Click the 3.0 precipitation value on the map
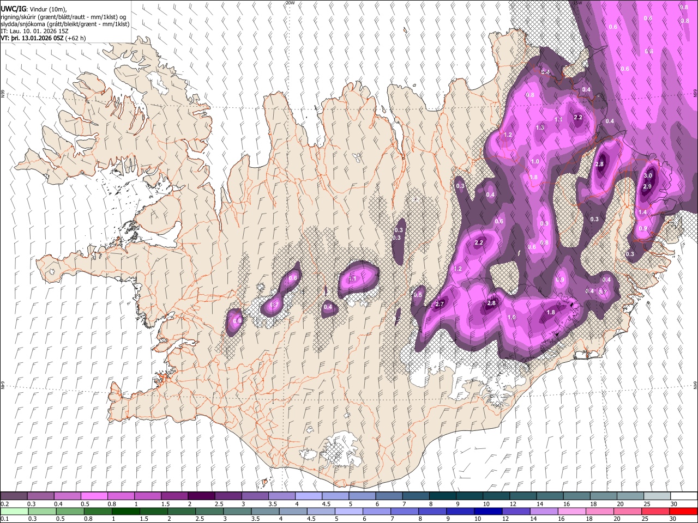This screenshot has width=698, height=523. (648, 175)
